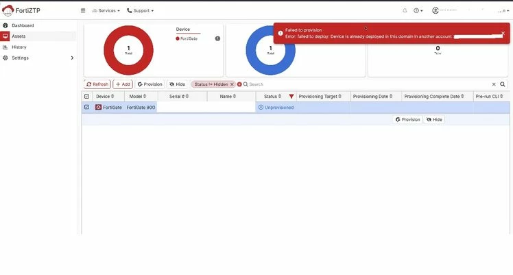This screenshot has height=275, width=513.
Task: Click the search magnifier at right
Action: click(503, 84)
